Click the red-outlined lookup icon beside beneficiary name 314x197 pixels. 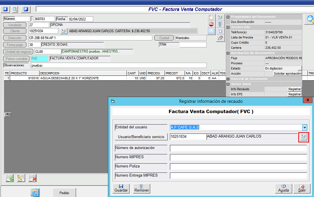click(303, 137)
